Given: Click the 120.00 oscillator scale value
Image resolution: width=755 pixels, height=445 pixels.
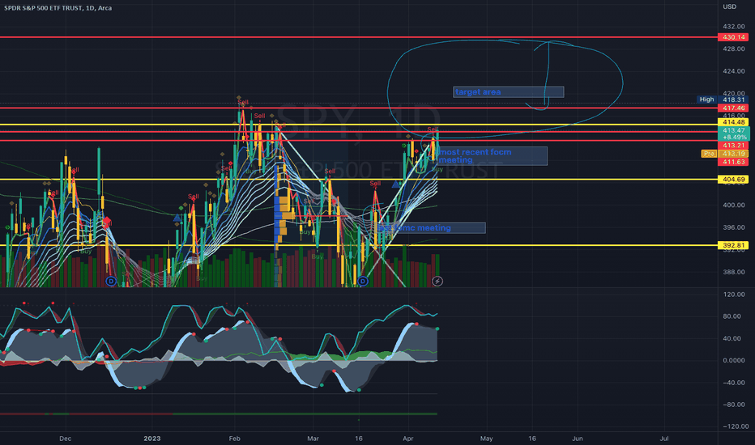Looking at the screenshot, I should [733, 294].
